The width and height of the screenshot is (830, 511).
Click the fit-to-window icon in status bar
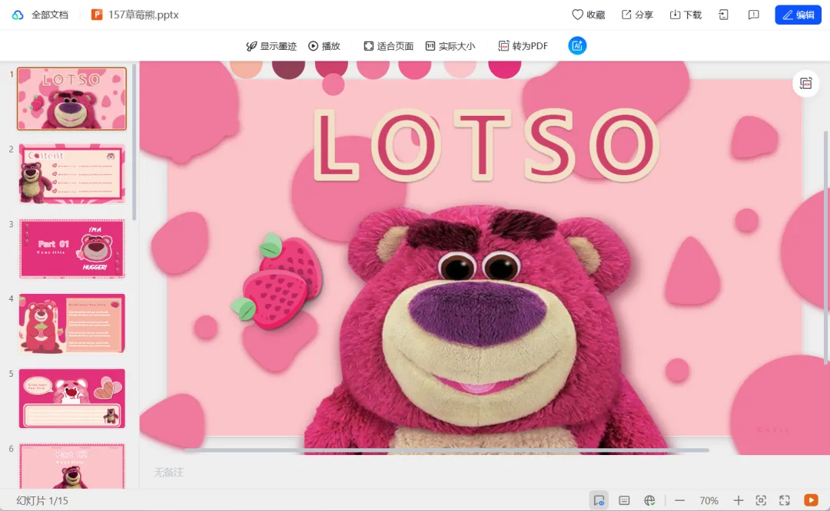click(x=761, y=500)
